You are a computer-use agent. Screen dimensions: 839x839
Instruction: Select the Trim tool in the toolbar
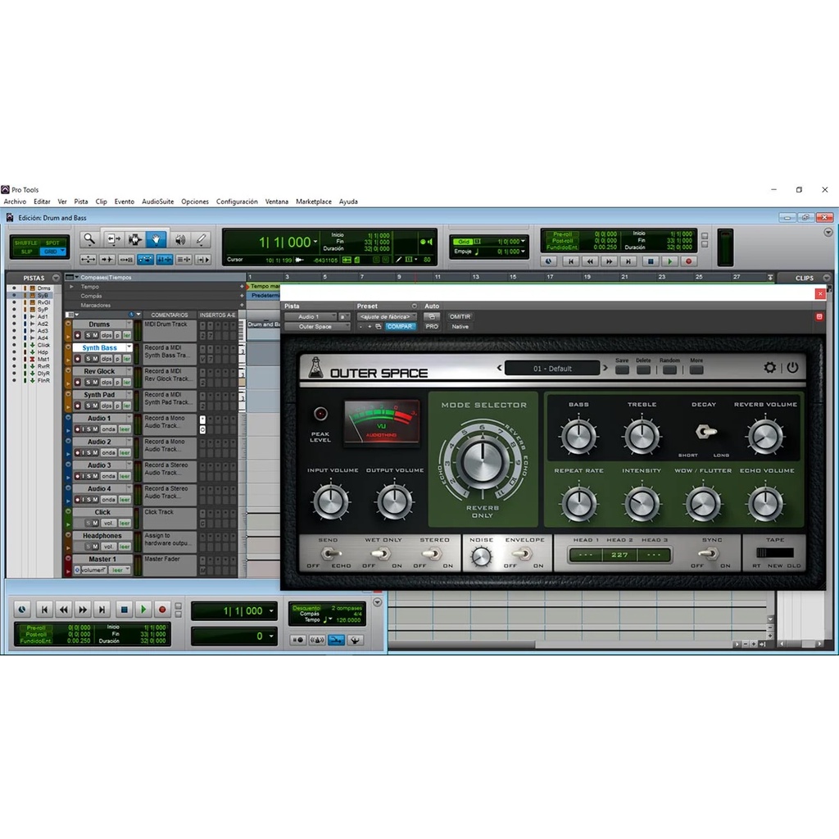pos(112,239)
